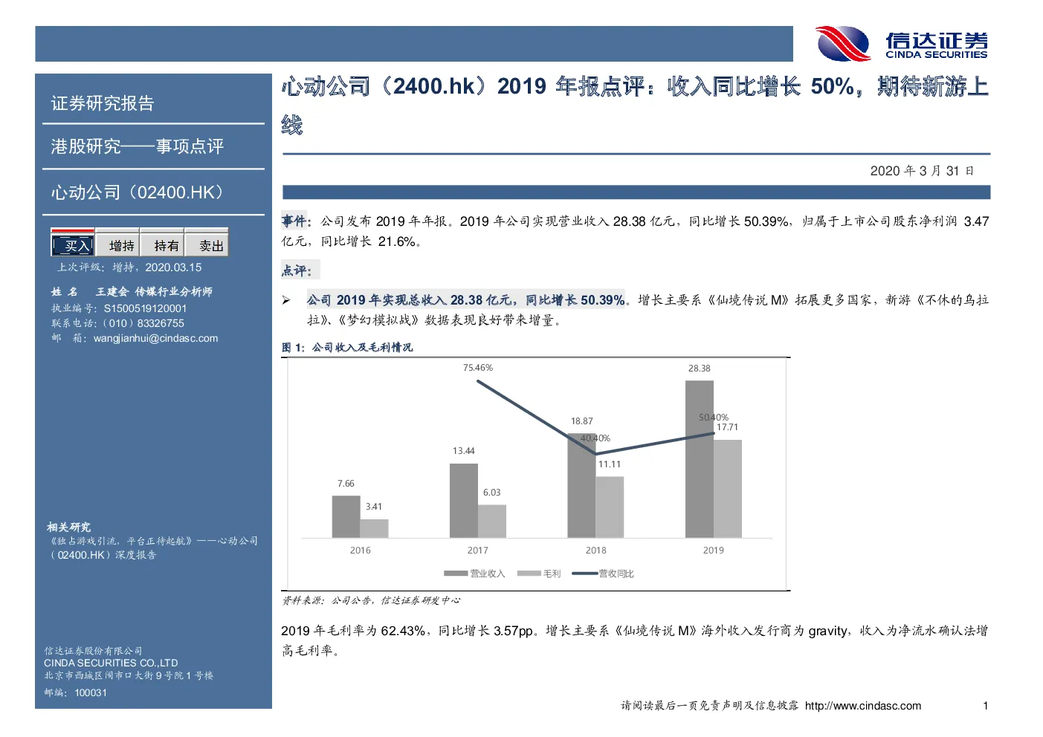Click the 点评 label

297,270
